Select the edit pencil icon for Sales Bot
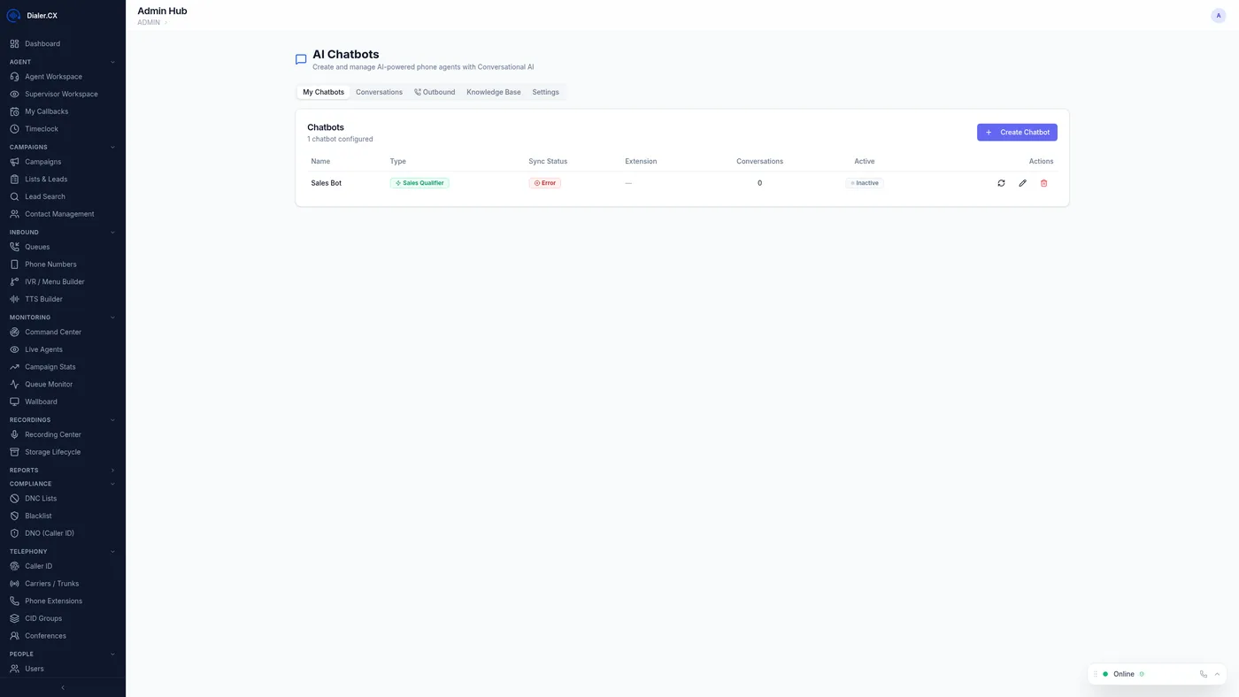 (x=1021, y=182)
